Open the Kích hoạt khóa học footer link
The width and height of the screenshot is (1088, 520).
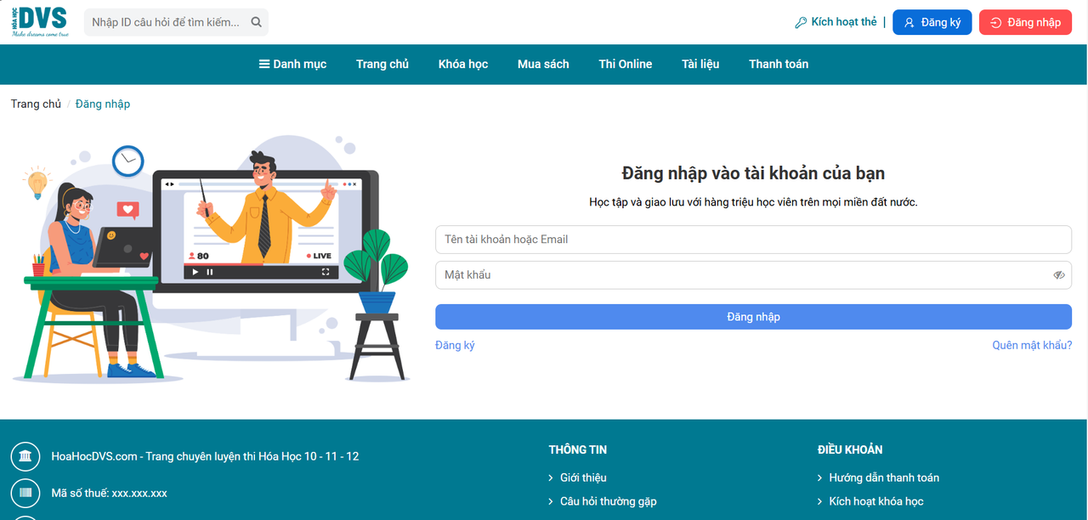coord(876,501)
